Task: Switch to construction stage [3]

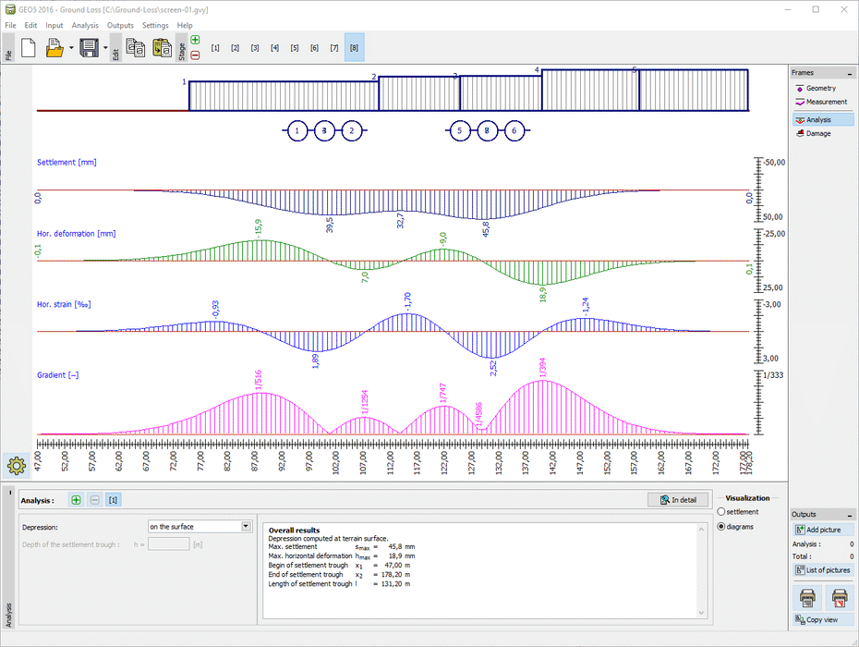Action: pos(255,47)
